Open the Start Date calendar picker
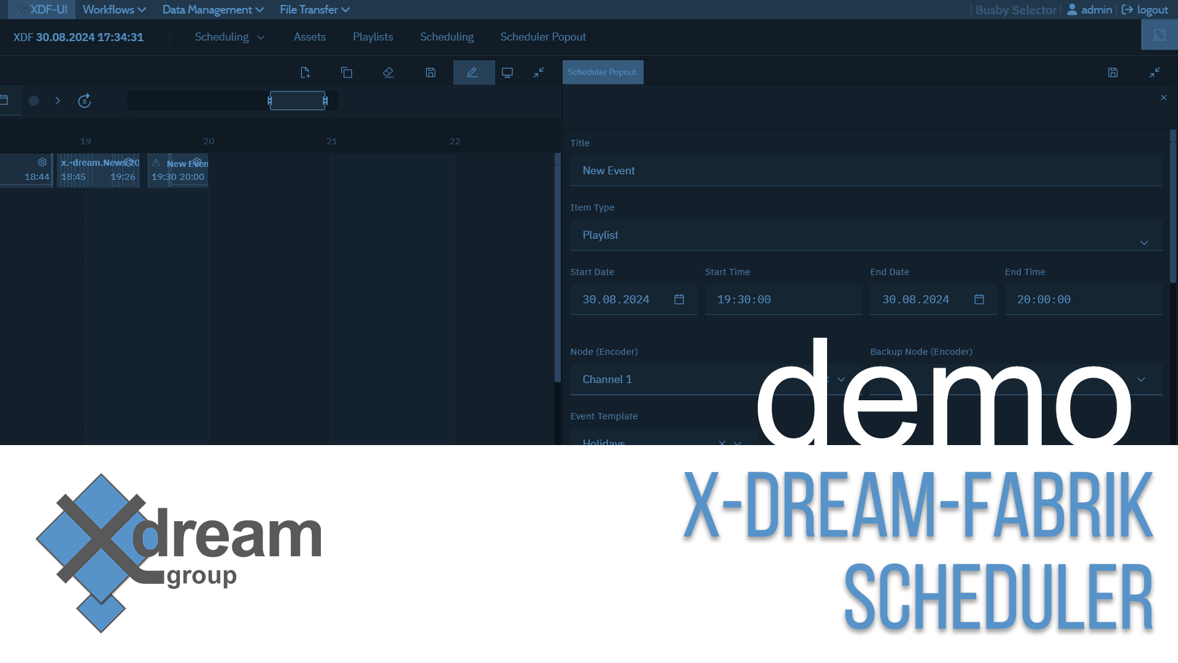The width and height of the screenshot is (1178, 663). [x=679, y=300]
